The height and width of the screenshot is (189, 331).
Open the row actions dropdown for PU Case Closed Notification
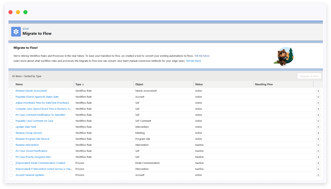coord(318,151)
